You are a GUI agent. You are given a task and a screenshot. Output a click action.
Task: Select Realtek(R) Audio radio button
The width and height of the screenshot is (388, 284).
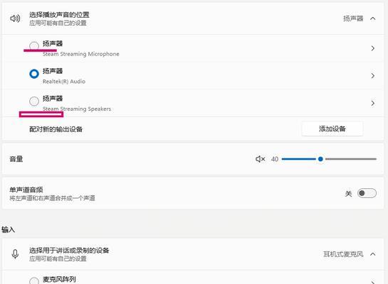[34, 74]
